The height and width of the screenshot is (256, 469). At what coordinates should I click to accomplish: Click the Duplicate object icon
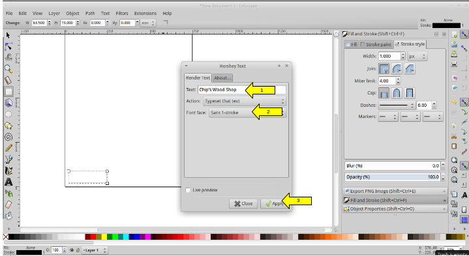[x=454, y=194]
